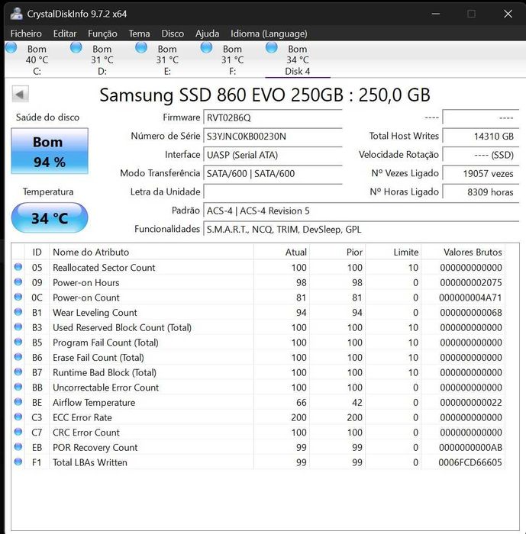The width and height of the screenshot is (526, 534).
Task: Open the Disco menu
Action: point(173,34)
